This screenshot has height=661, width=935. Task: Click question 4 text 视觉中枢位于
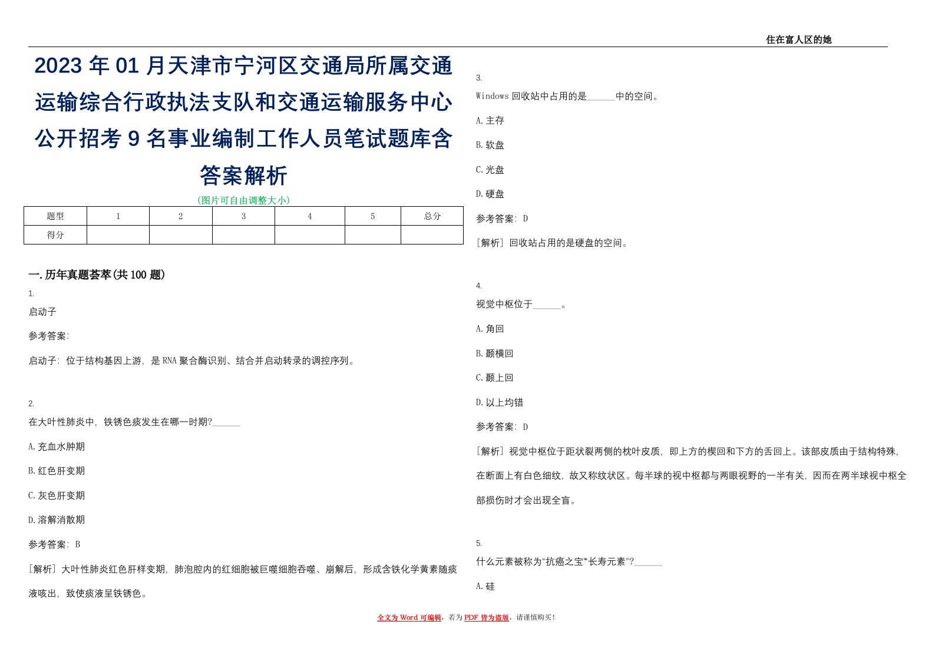tap(521, 304)
